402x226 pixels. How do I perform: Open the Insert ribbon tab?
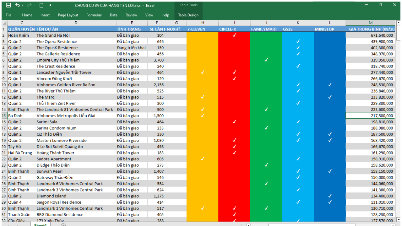point(45,15)
